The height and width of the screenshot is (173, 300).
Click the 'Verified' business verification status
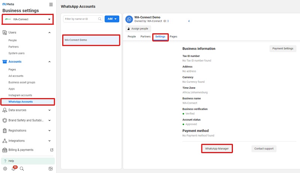tap(190, 113)
